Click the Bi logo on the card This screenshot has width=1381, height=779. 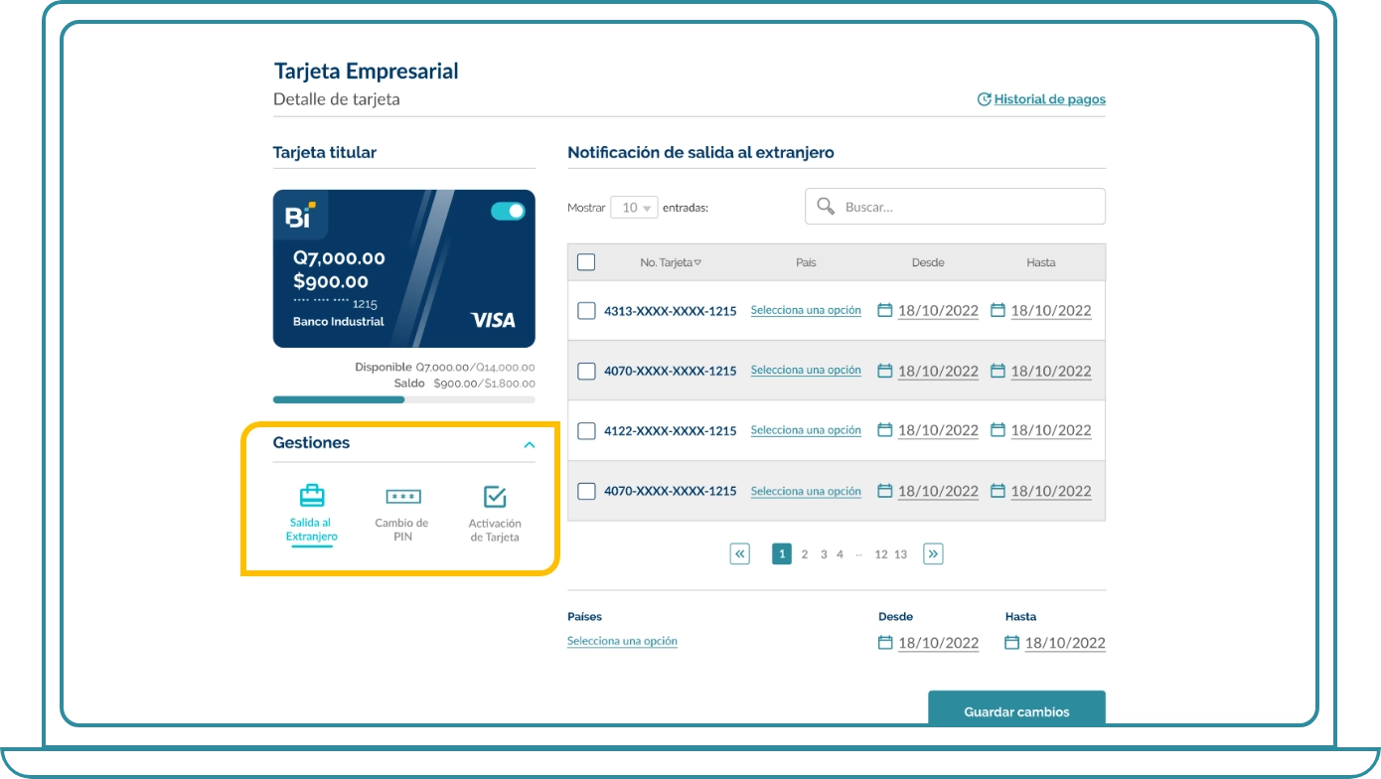[299, 215]
